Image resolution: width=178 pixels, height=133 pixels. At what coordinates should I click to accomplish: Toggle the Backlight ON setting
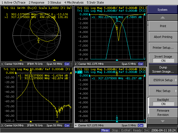coord(163,102)
